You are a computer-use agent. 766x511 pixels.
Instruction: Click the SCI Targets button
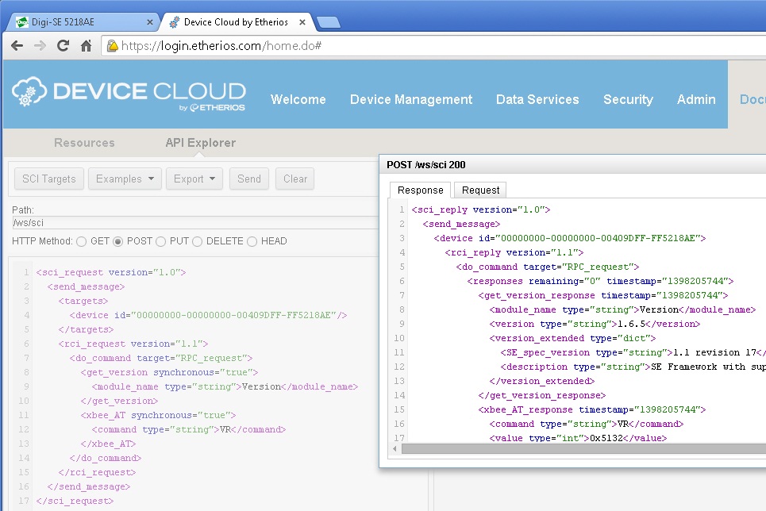[48, 179]
